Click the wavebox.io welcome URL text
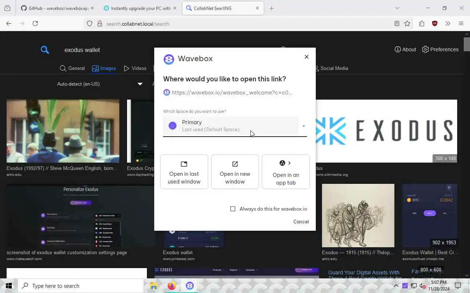Viewport: 470px width, 293px height. coord(232,92)
